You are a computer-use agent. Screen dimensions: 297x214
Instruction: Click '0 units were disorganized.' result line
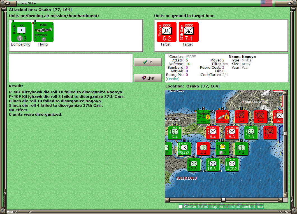point(36,115)
